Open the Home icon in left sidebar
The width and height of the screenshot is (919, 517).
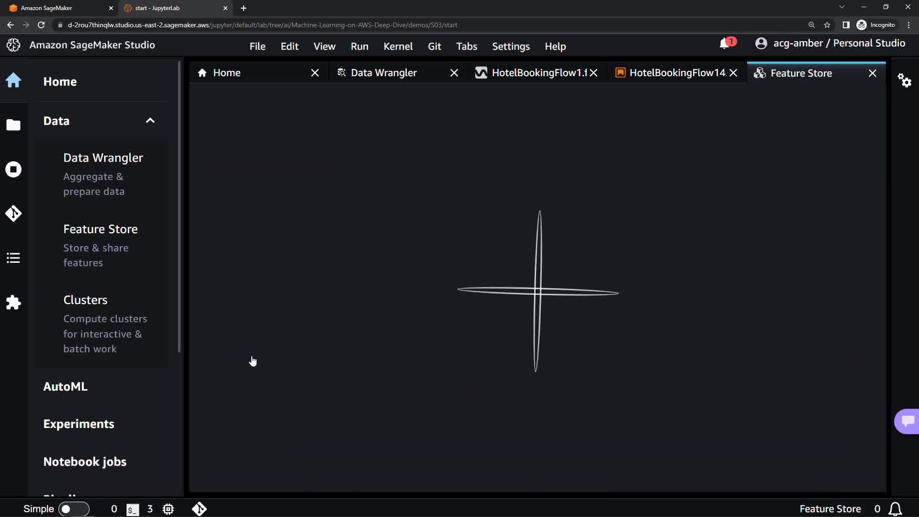(x=13, y=80)
